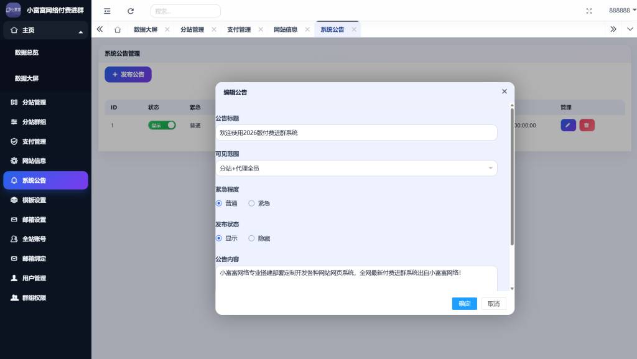Image resolution: width=637 pixels, height=359 pixels.
Task: Click the 公告标题 input field
Action: 356,133
